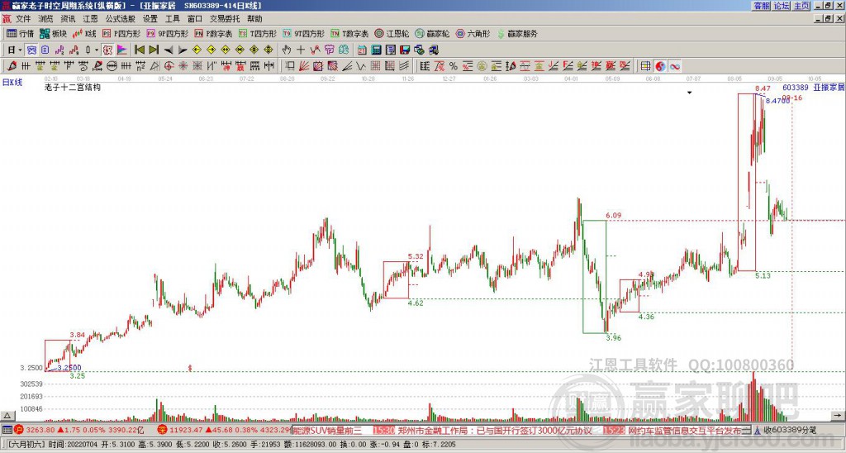Image resolution: width=846 pixels, height=453 pixels.
Task: Click the yin-yang taiji icon
Action: pyautogui.click(x=660, y=66)
